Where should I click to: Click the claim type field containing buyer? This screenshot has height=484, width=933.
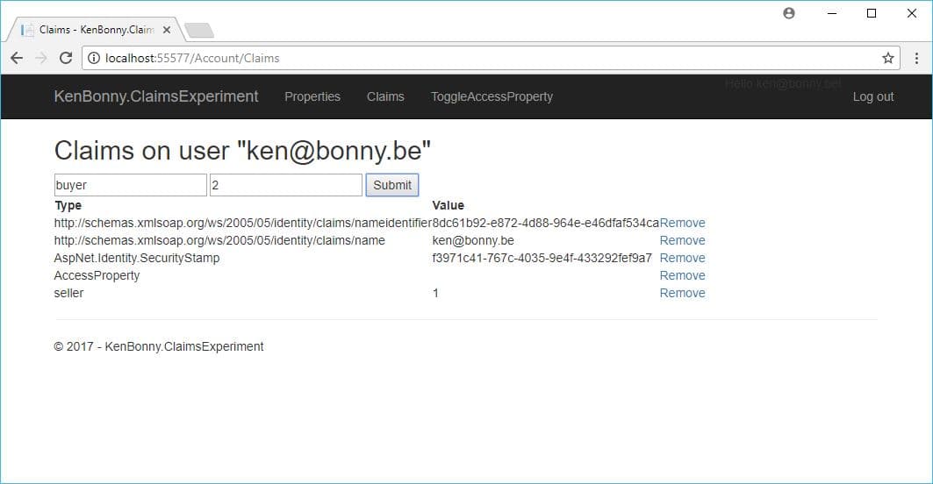(x=130, y=185)
